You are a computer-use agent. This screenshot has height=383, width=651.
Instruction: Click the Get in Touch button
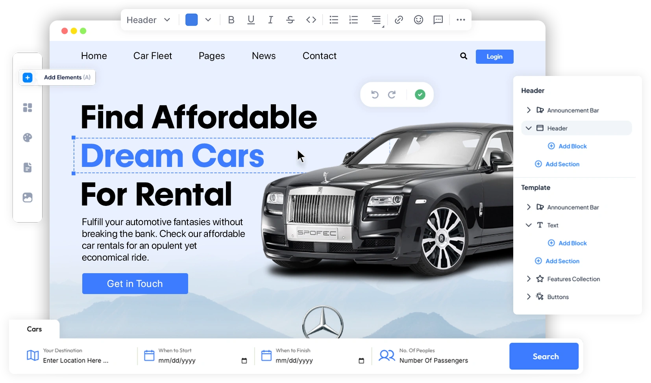tap(135, 283)
